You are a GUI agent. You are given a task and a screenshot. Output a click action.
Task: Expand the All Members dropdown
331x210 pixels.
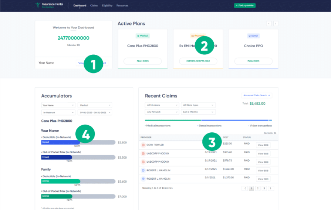click(x=162, y=105)
